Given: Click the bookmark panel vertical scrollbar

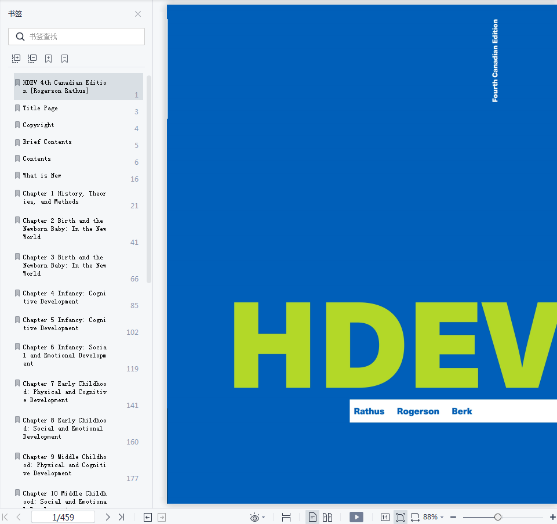Looking at the screenshot, I should tap(149, 179).
